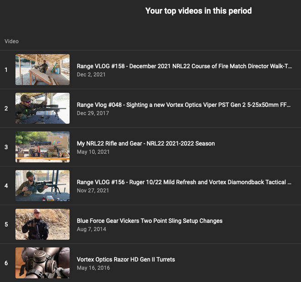Viewport: 301px width, 282px height.
Task: Click thumbnail of Range Vlog #048 video
Action: [x=42, y=108]
